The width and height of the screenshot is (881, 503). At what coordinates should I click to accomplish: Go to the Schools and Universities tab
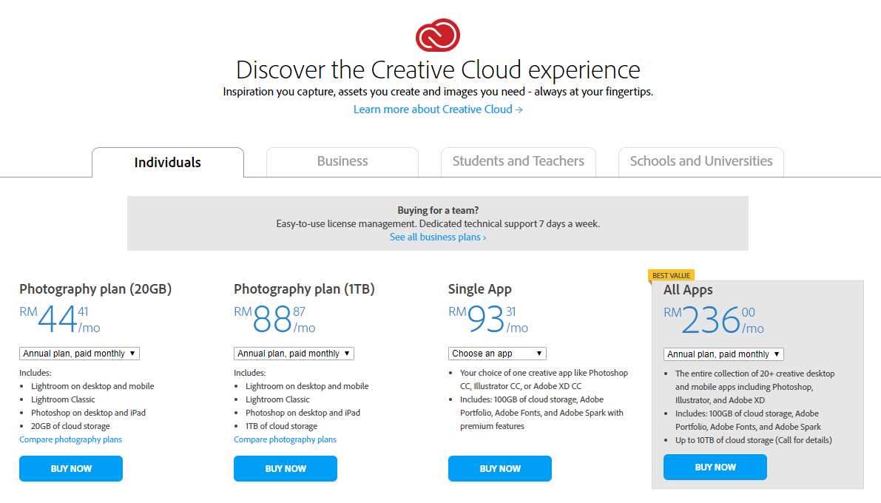701,161
